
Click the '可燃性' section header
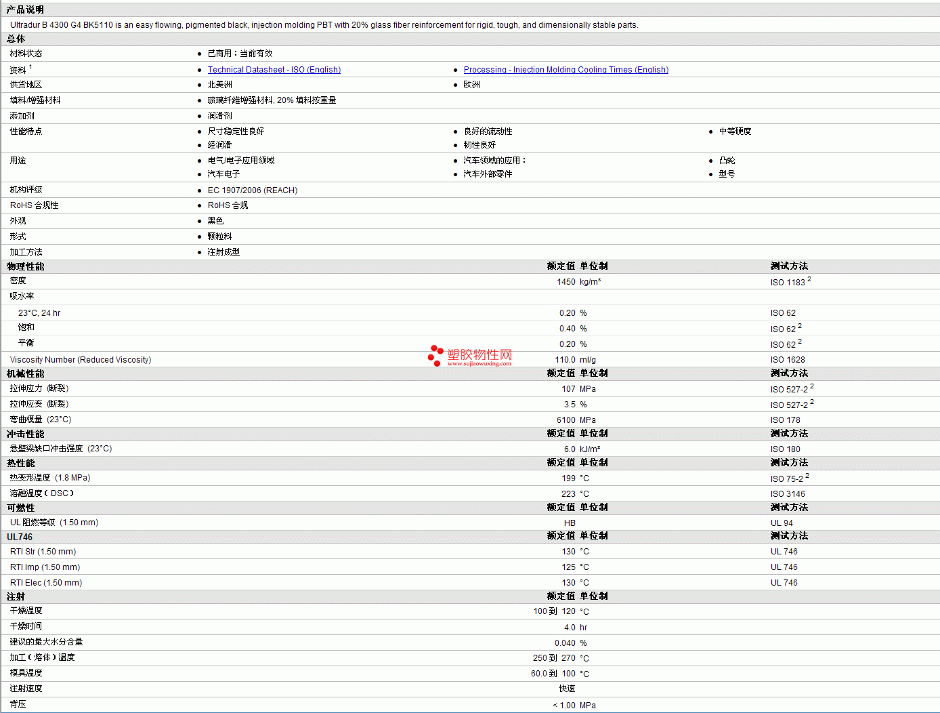(x=20, y=508)
